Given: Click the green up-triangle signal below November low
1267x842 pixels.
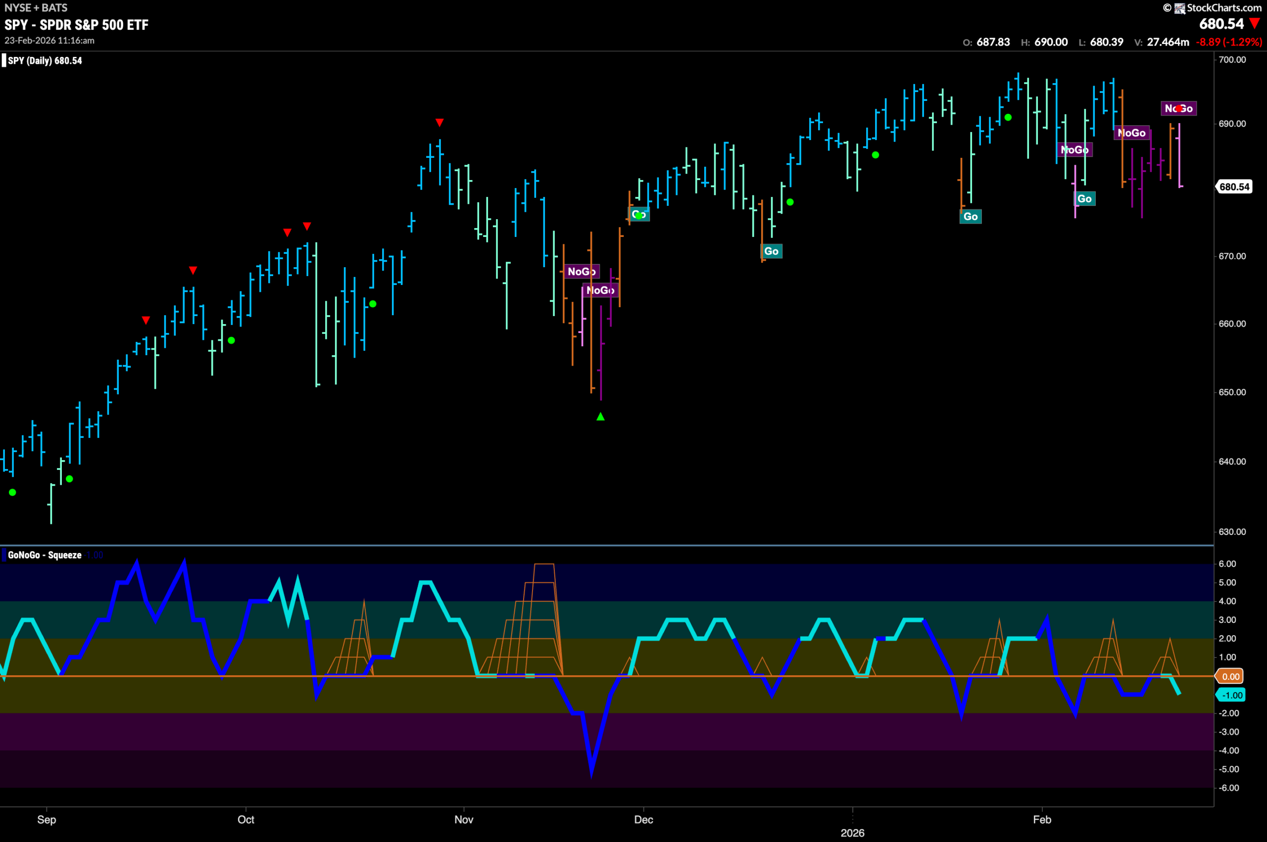Looking at the screenshot, I should coord(600,417).
